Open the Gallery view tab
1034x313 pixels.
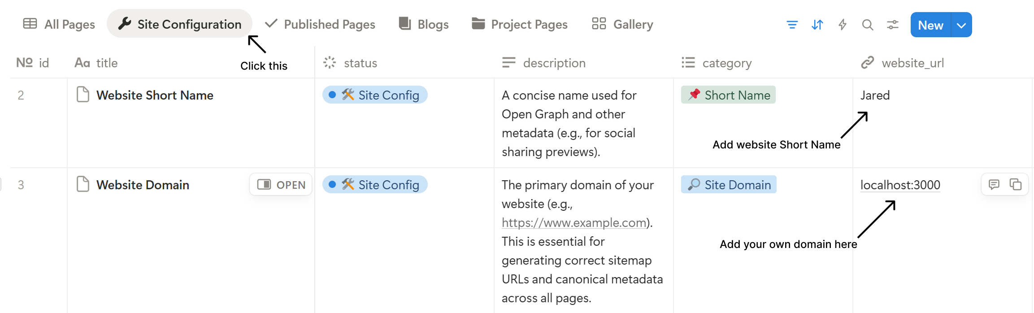622,24
